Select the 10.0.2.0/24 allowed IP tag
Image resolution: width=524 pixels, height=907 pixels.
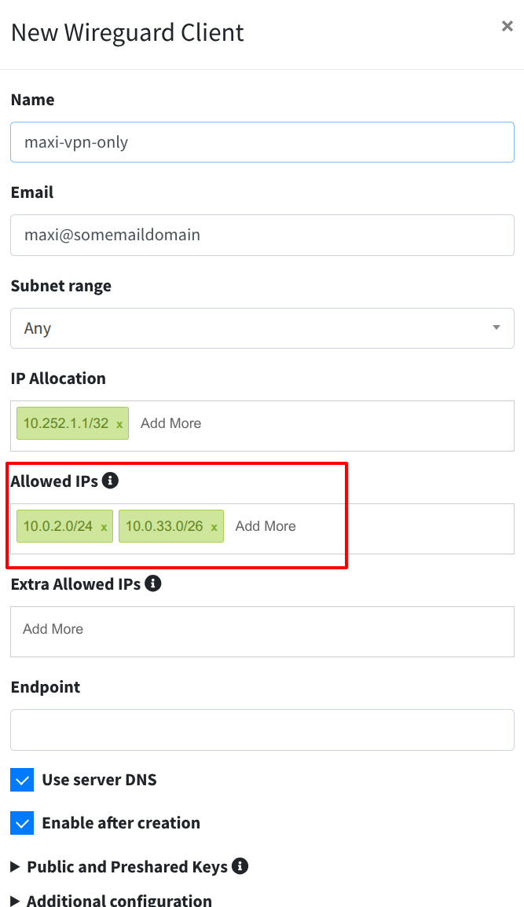tap(57, 526)
